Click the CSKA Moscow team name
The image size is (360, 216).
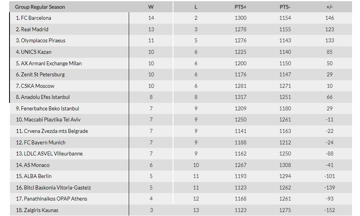coord(37,86)
